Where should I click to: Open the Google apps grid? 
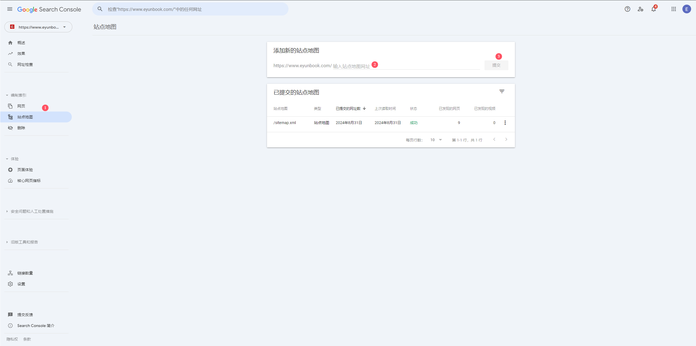674,9
